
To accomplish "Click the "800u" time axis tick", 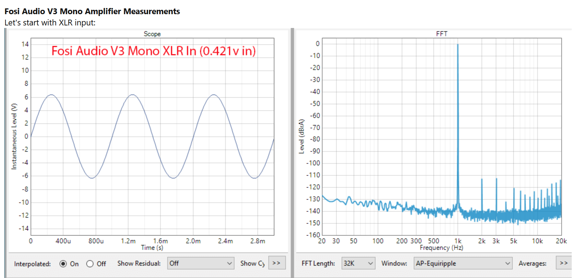I will [96, 241].
